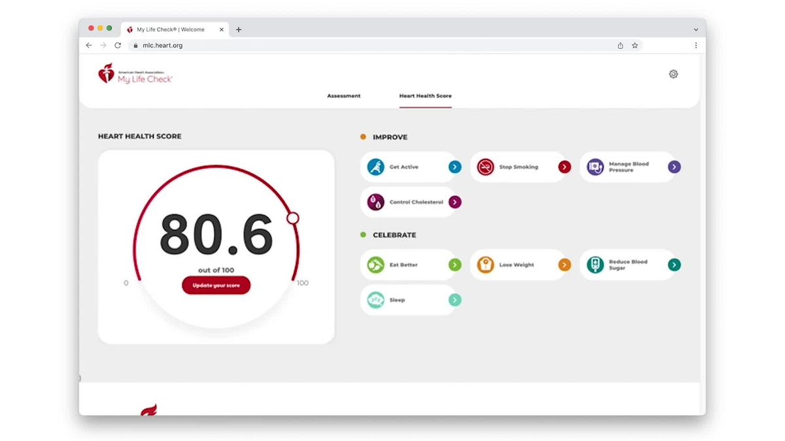This screenshot has width=785, height=441.
Task: Click the Reduce Blood Sugar meter icon
Action: (595, 265)
